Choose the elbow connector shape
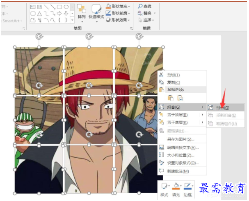 46,13
